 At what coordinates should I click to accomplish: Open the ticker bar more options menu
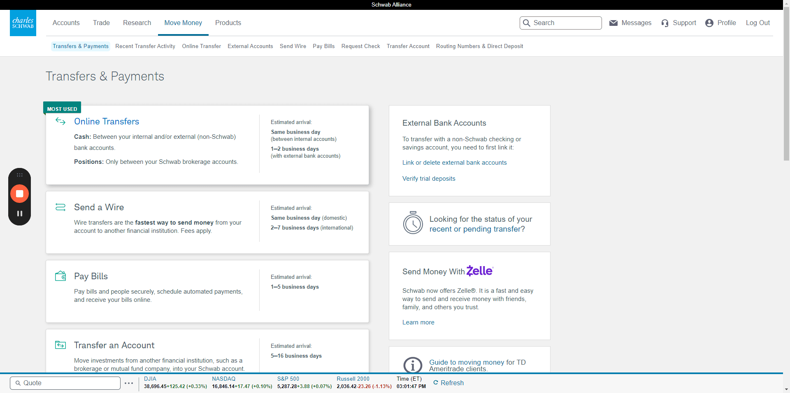[x=129, y=383]
